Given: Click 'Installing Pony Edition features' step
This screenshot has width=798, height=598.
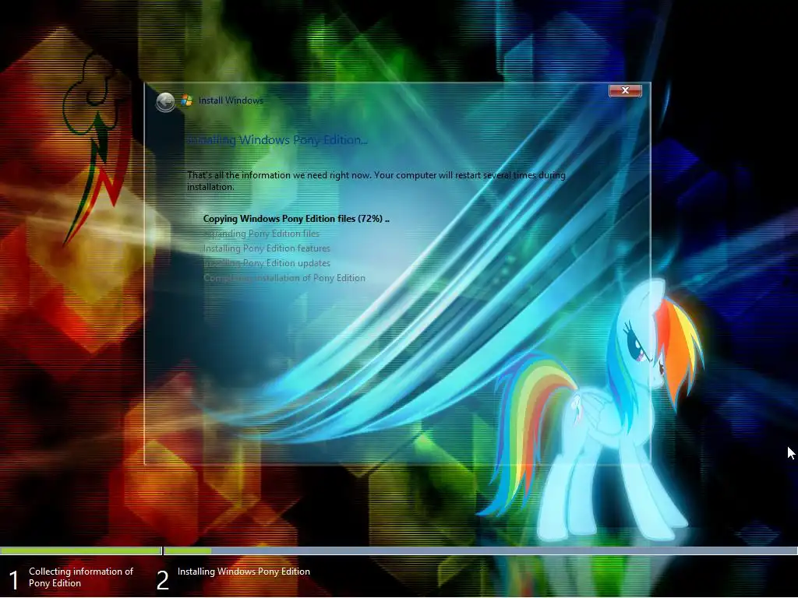Looking at the screenshot, I should click(267, 248).
